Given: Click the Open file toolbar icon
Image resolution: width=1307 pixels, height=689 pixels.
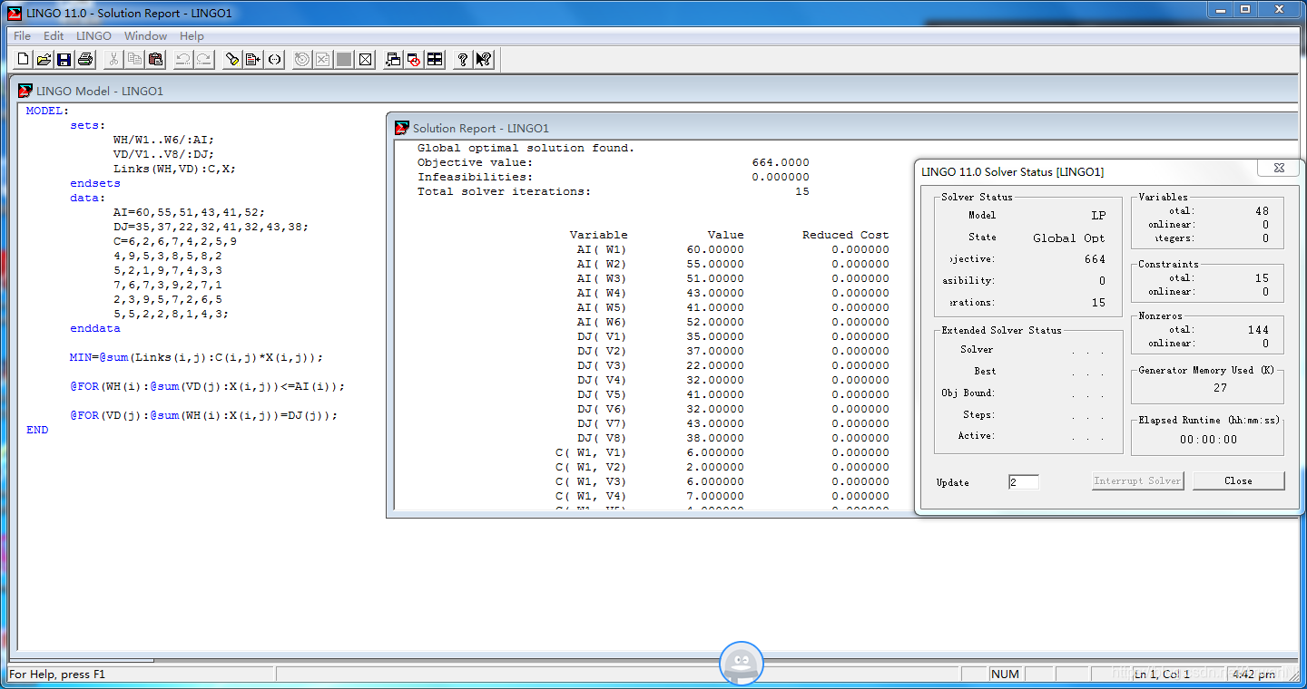Looking at the screenshot, I should click(x=44, y=59).
